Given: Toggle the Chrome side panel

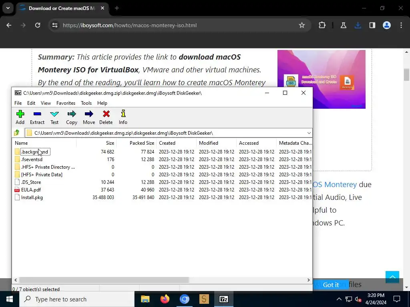Looking at the screenshot, I should tap(372, 25).
